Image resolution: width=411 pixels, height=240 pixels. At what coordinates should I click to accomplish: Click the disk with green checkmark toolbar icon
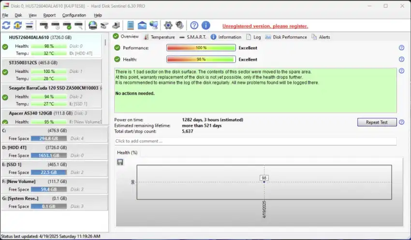pyautogui.click(x=67, y=26)
